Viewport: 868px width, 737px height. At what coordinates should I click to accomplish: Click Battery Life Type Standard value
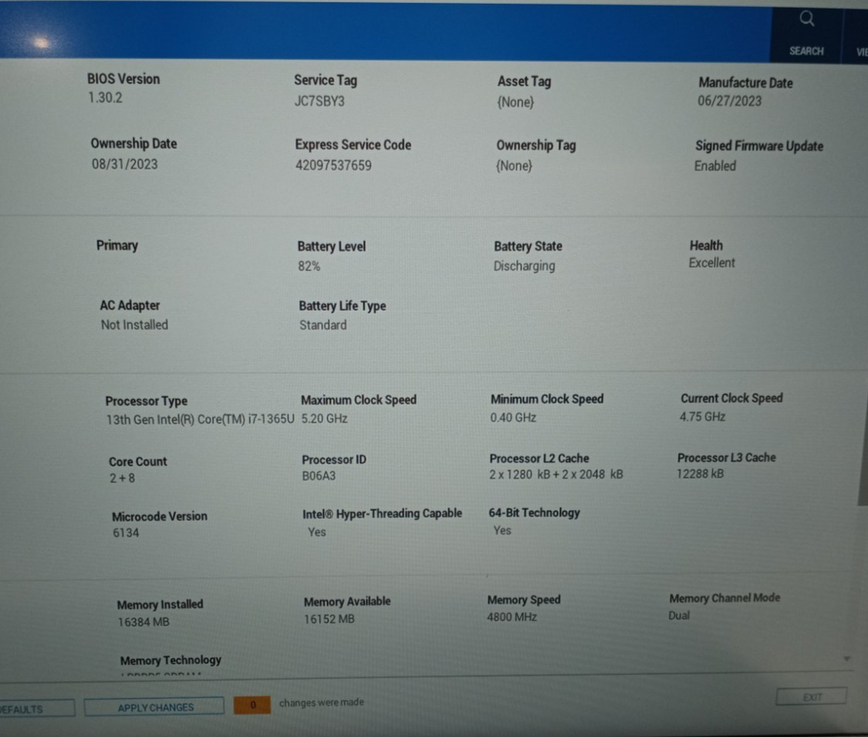coord(323,325)
